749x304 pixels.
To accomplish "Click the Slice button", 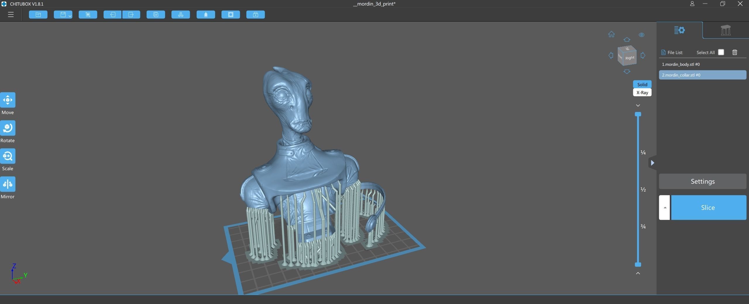I will 708,208.
